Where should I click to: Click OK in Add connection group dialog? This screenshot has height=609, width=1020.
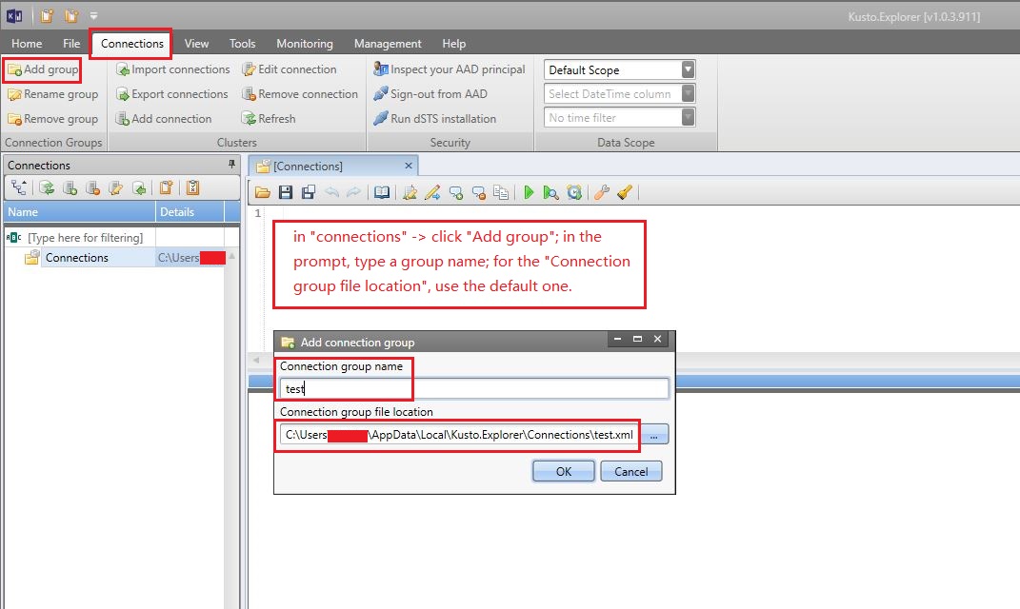(564, 471)
